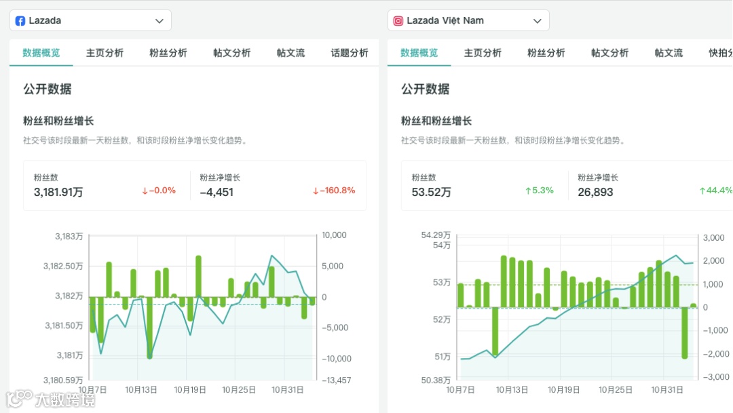733x413 pixels.
Task: Click the 54.29万 y-axis label
Action: tap(436, 235)
